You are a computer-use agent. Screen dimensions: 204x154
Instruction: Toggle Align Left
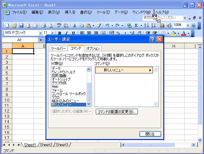click(82, 33)
